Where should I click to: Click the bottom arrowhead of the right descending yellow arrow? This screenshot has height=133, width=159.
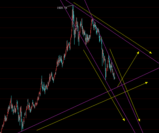pos(139,120)
